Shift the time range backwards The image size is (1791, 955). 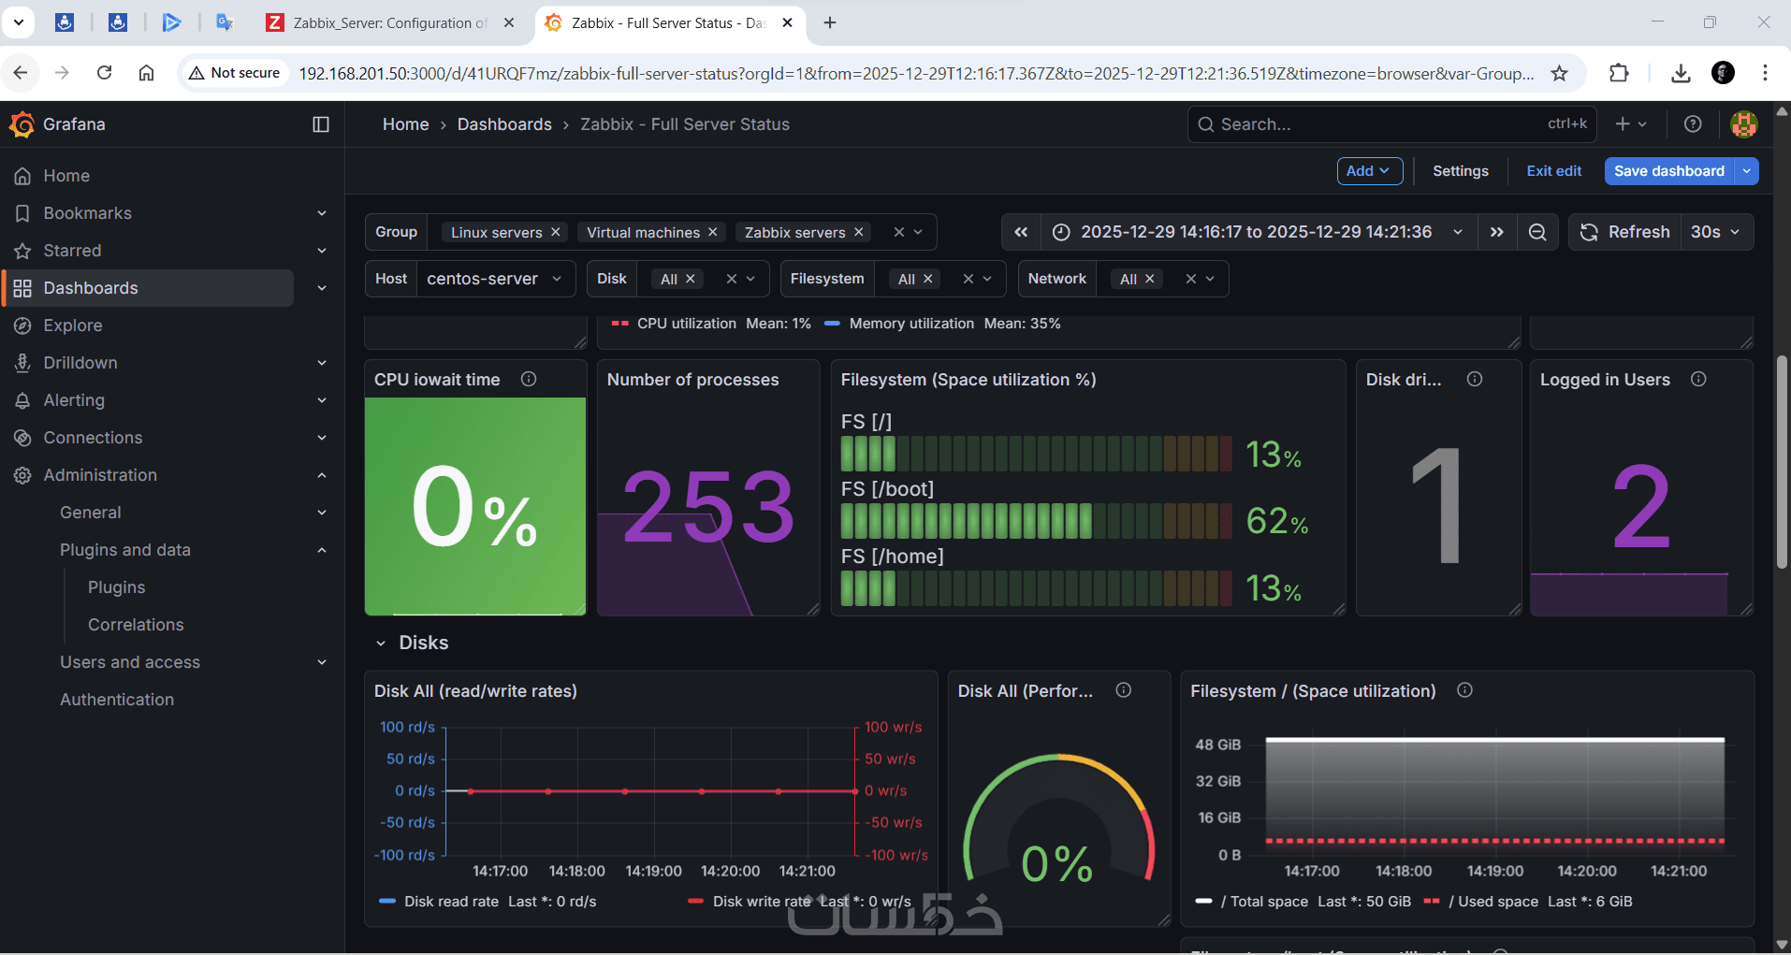tap(1021, 232)
